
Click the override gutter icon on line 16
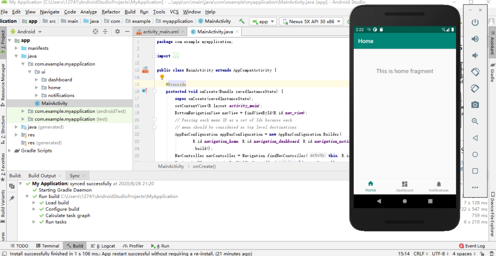coord(145,91)
